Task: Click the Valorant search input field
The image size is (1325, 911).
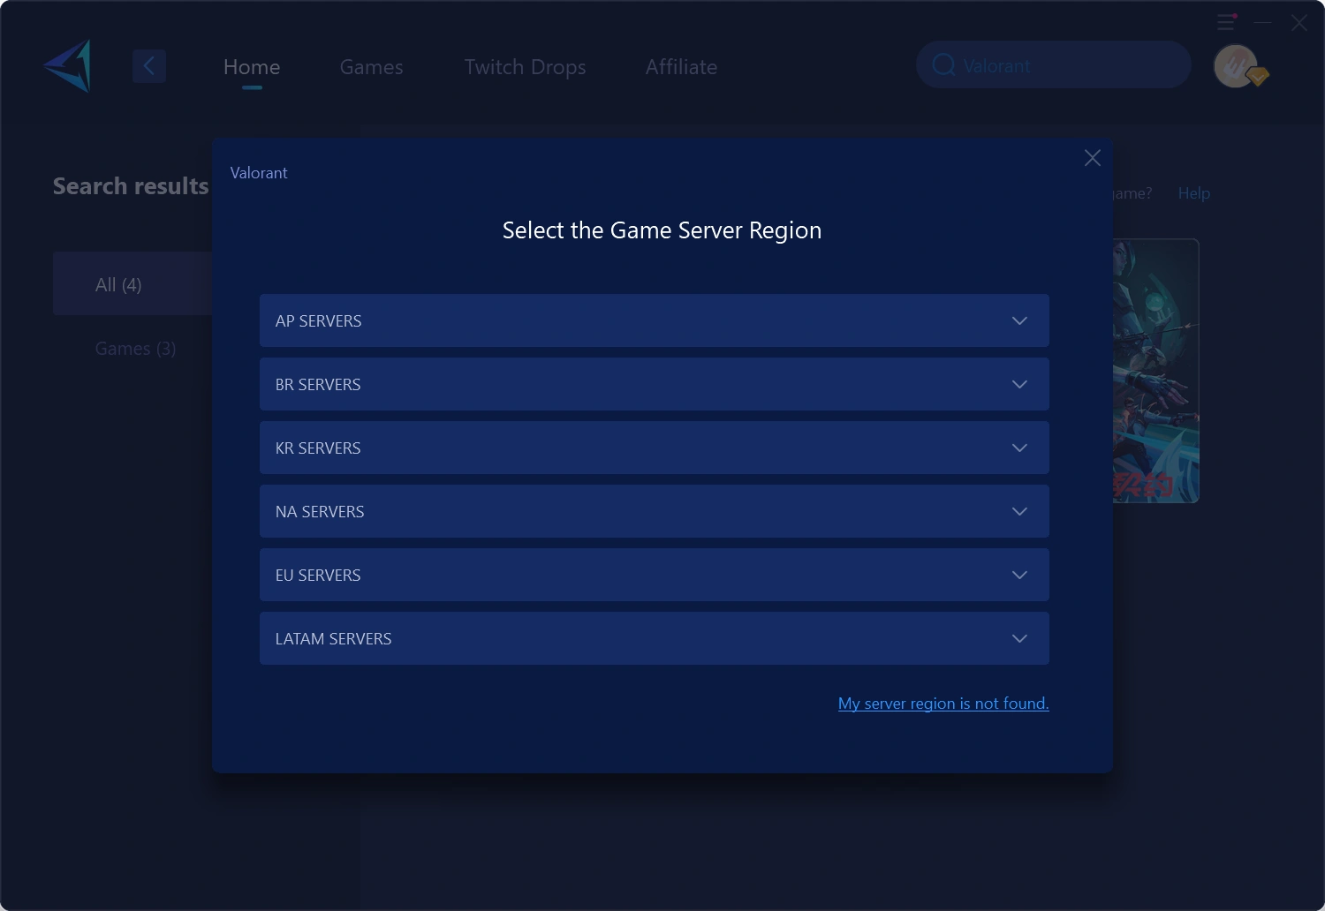Action: click(1051, 64)
